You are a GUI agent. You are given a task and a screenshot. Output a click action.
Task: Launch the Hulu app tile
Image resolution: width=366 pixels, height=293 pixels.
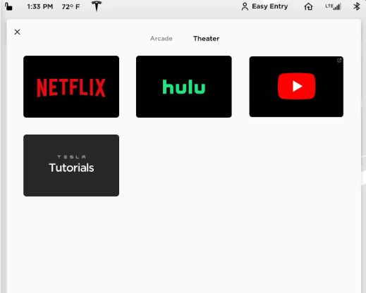coord(184,87)
